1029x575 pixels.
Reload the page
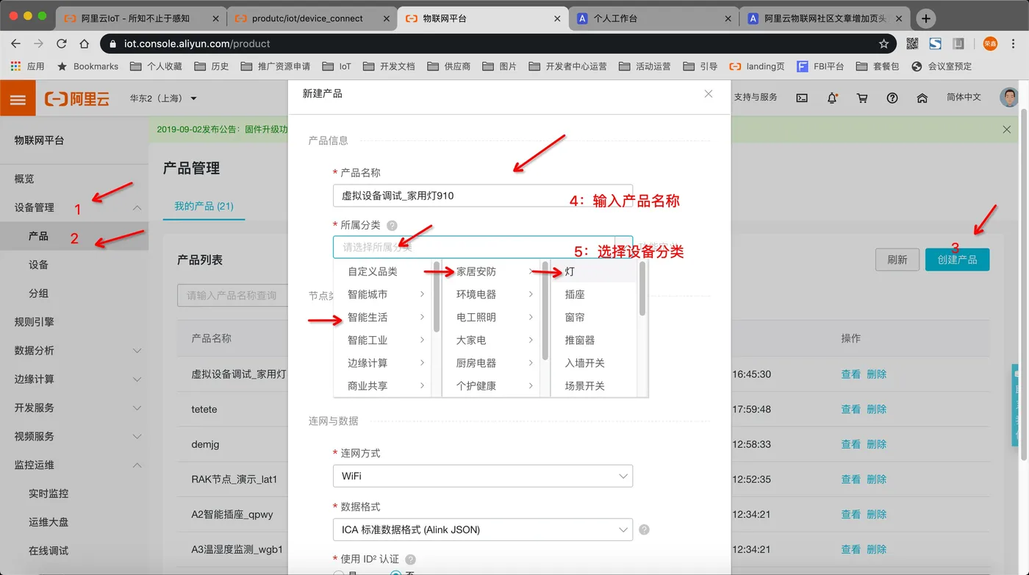(62, 43)
